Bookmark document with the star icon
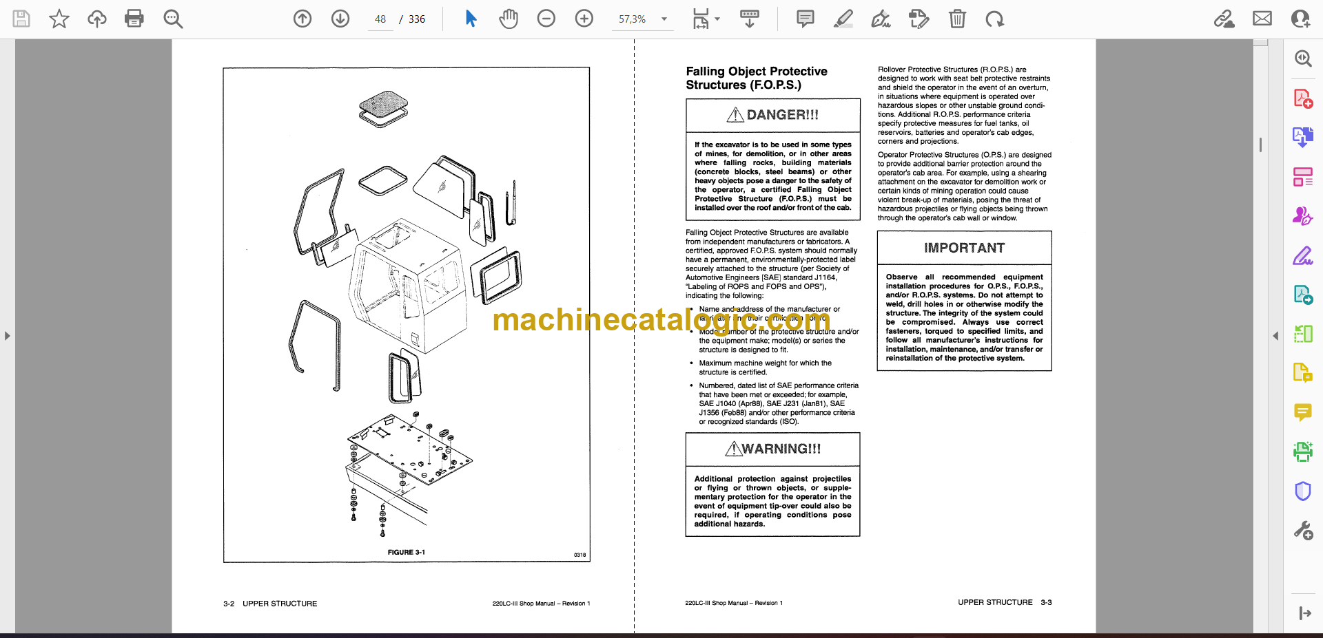The image size is (1323, 638). tap(59, 19)
